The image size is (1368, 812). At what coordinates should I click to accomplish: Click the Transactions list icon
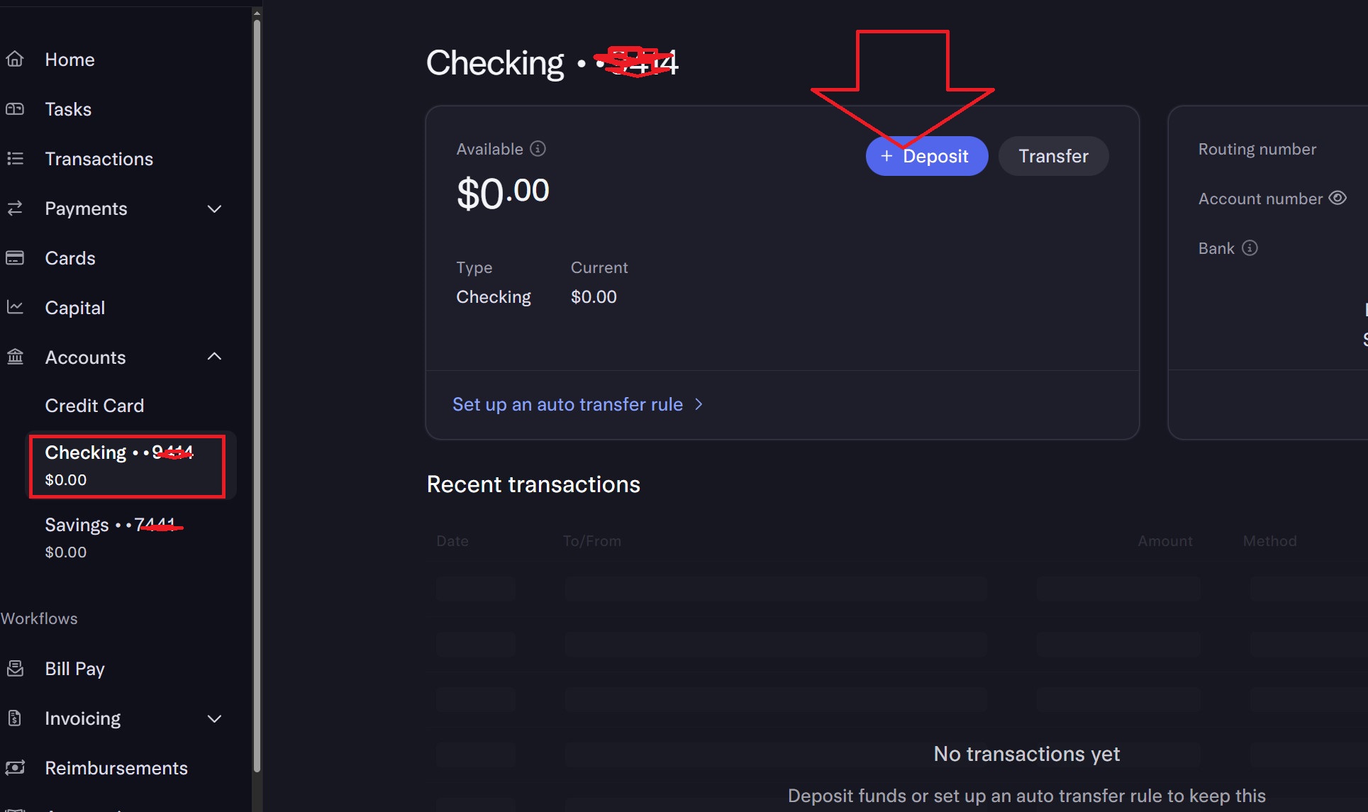pyautogui.click(x=15, y=159)
